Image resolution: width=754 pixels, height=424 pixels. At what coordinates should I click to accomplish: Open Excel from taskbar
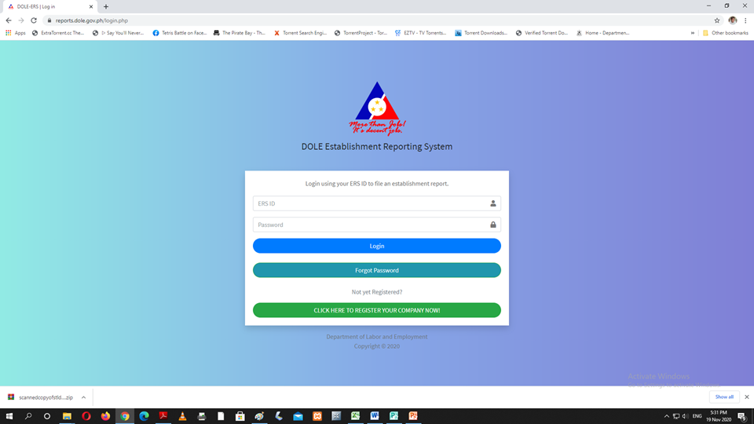click(355, 416)
